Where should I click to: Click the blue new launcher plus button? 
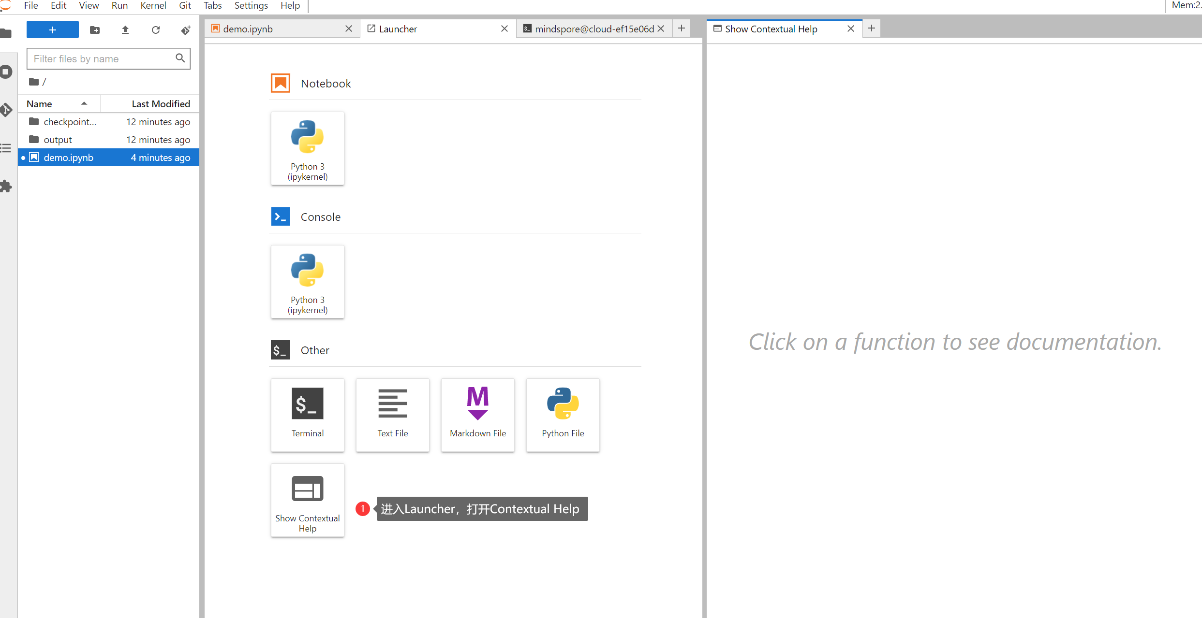tap(53, 30)
